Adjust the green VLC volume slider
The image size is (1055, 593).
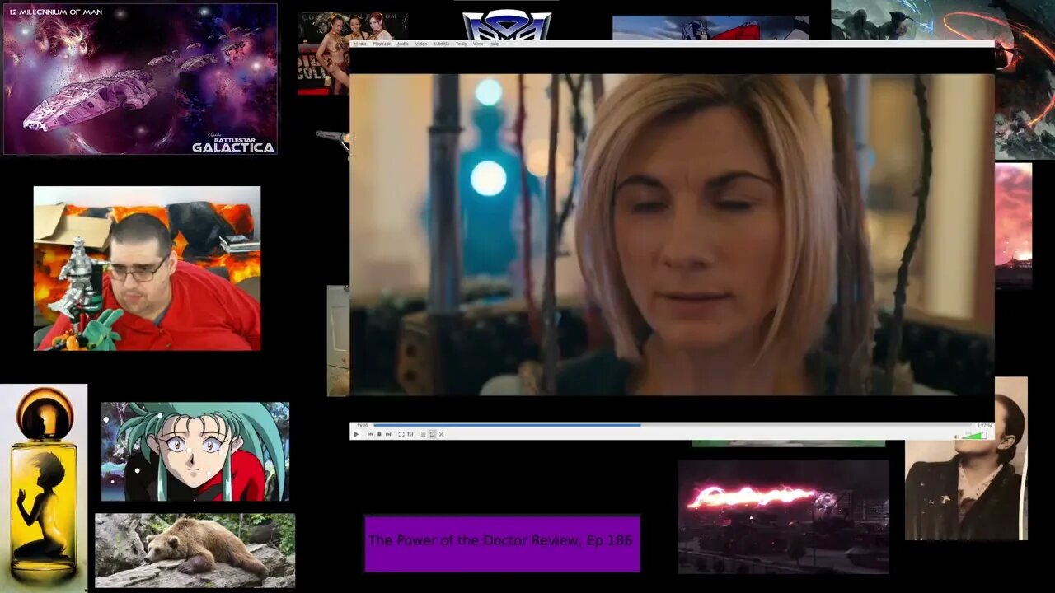point(974,435)
